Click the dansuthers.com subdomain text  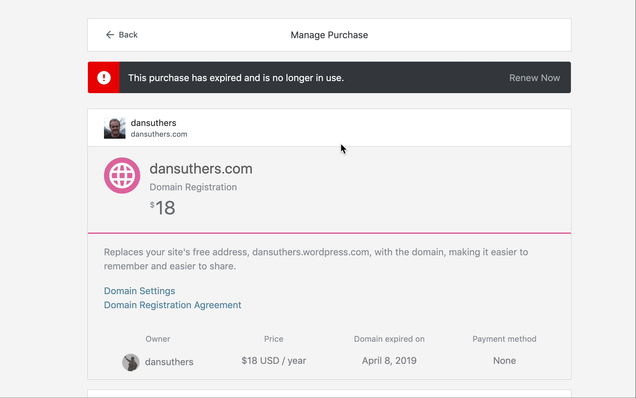point(159,134)
